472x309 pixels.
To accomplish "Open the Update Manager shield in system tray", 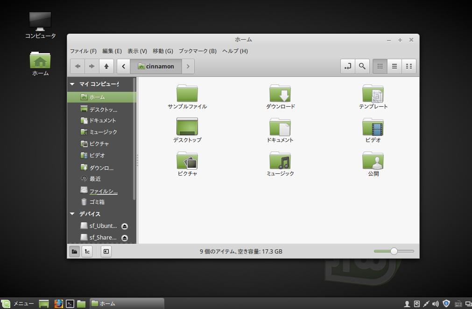I will click(445, 303).
